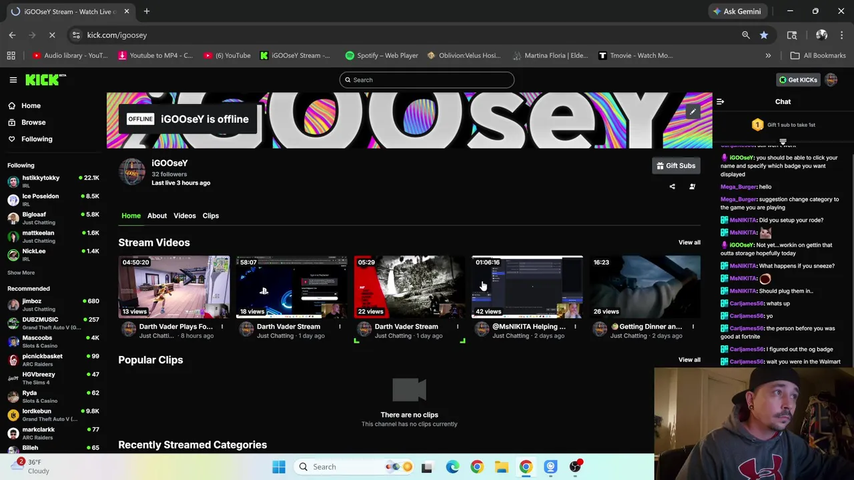Open the Kick sidebar hamburger menu
The image size is (854, 480).
(x=13, y=80)
